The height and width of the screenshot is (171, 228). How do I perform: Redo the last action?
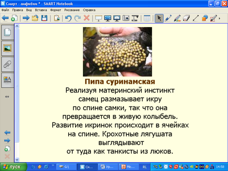pos(78,18)
